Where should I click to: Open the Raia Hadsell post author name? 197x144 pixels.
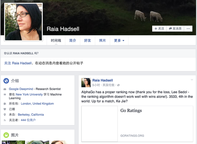pyautogui.click(x=103, y=80)
